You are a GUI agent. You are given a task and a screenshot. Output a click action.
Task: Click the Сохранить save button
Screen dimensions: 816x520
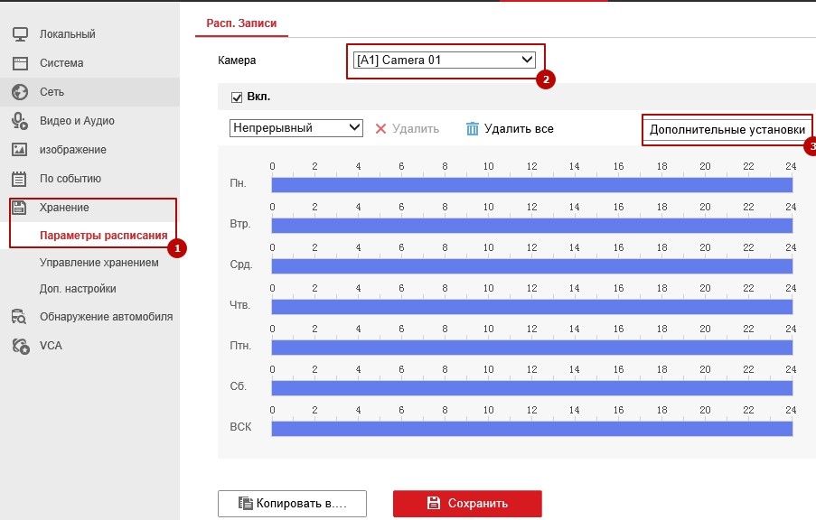[467, 504]
